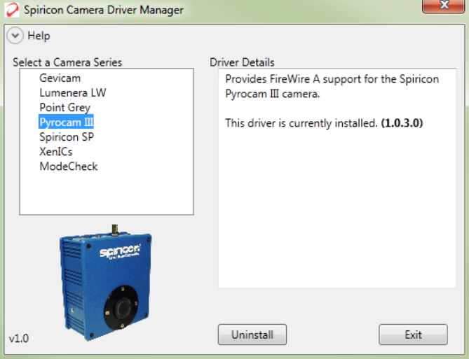Select XenICs camera series
This screenshot has width=469, height=359.
[x=56, y=152]
